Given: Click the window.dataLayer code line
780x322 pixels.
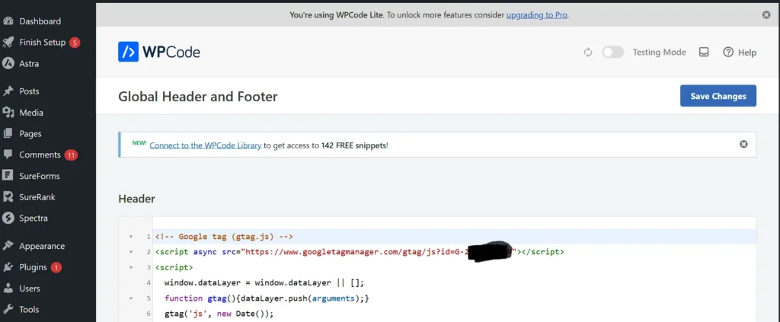Looking at the screenshot, I should click(x=264, y=283).
